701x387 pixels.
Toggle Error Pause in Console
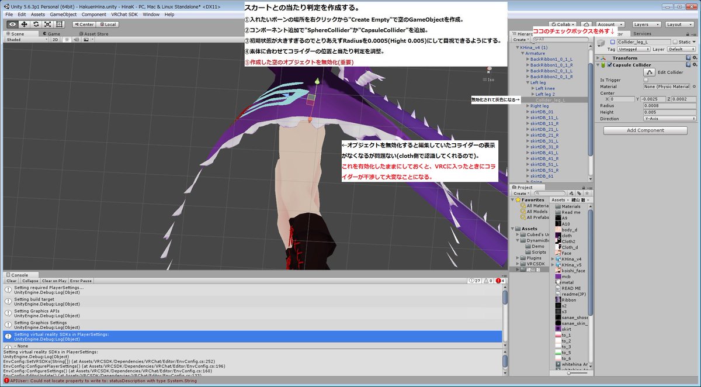(81, 281)
